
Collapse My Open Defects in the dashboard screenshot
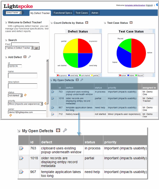(x=51, y=80)
